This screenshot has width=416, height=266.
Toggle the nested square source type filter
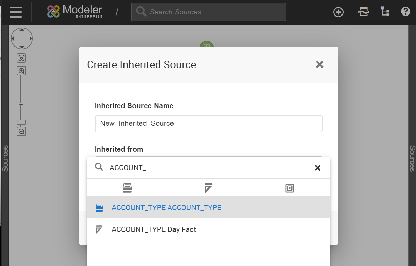pyautogui.click(x=289, y=188)
